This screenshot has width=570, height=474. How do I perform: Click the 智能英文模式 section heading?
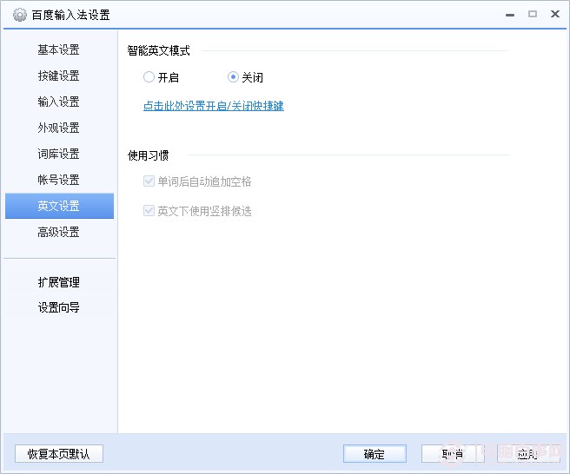click(x=158, y=50)
